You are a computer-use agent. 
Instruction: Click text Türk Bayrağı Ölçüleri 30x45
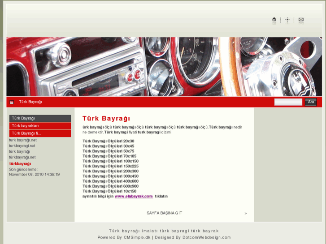click(109, 146)
